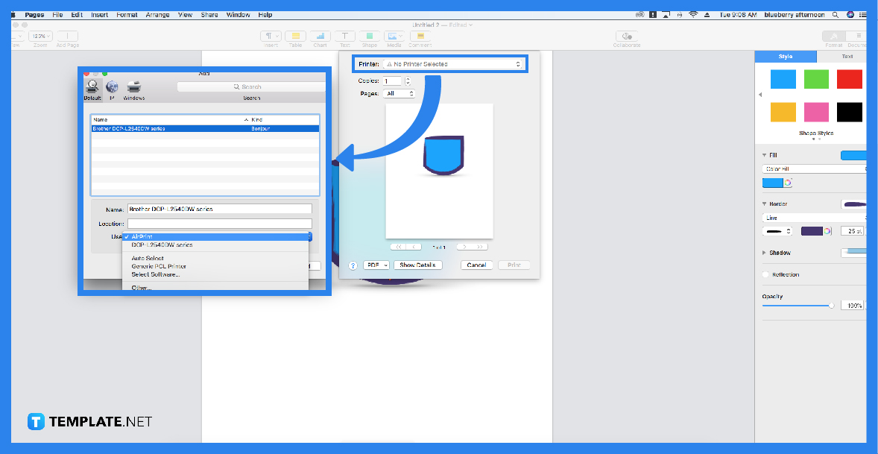
Task: Add a Comment from the toolbar
Action: coord(420,37)
